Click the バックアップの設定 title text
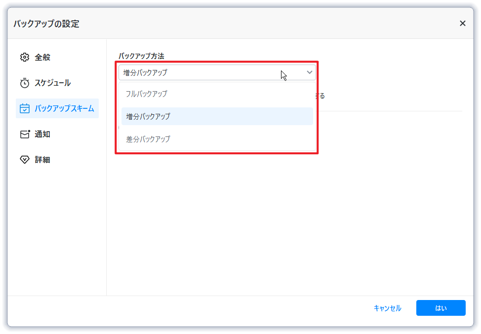Image resolution: width=481 pixels, height=334 pixels. [x=46, y=24]
